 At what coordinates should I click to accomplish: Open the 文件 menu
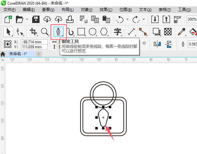coord(9,10)
